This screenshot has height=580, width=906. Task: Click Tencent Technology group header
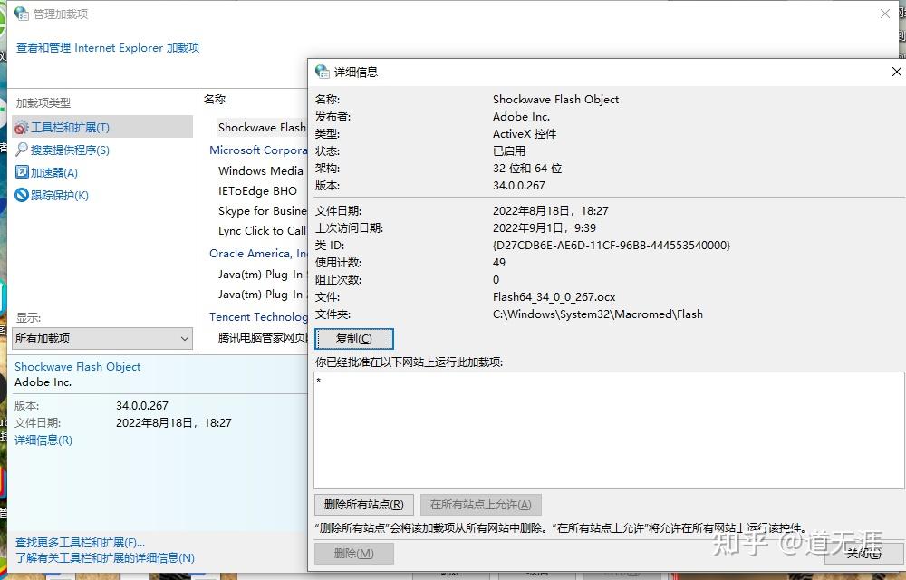[x=258, y=316]
